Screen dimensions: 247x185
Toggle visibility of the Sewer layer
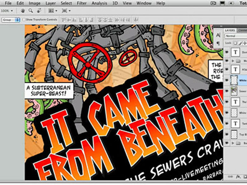tap(227, 91)
